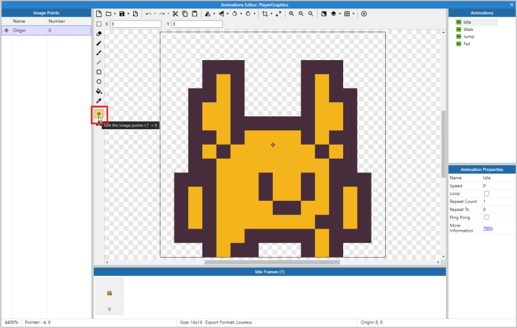Expand rotate clockwise dropdown arrow
Image resolution: width=517 pixels, height=328 pixels.
tap(254, 14)
